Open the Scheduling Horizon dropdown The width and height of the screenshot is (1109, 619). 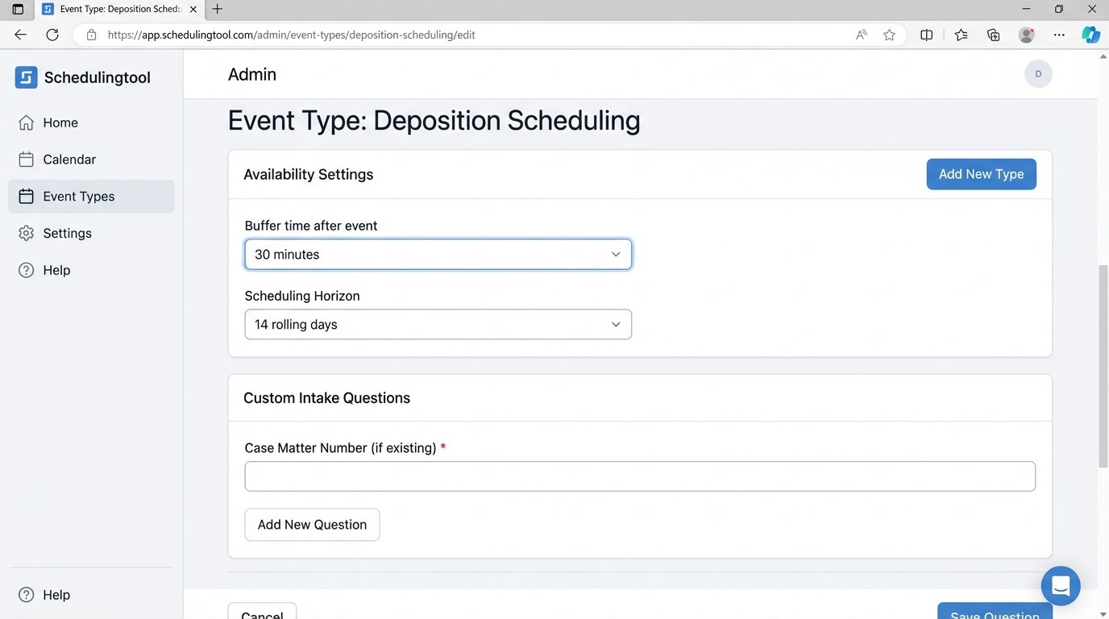point(438,324)
